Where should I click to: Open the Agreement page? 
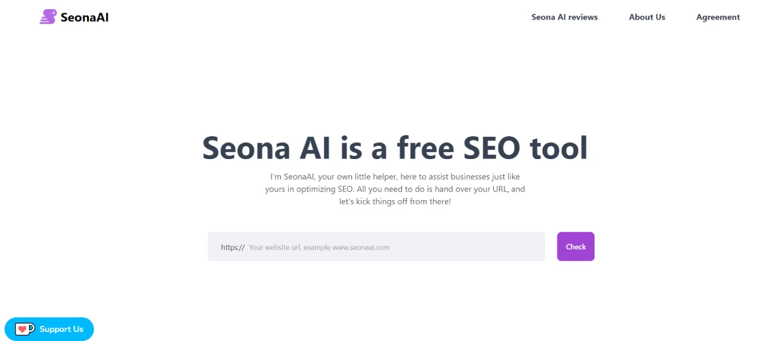(718, 18)
